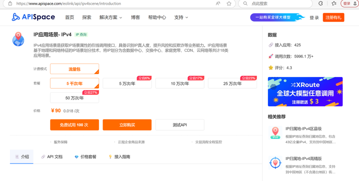Click the 相关推荐 heading
The width and height of the screenshot is (359, 181).
click(x=277, y=116)
